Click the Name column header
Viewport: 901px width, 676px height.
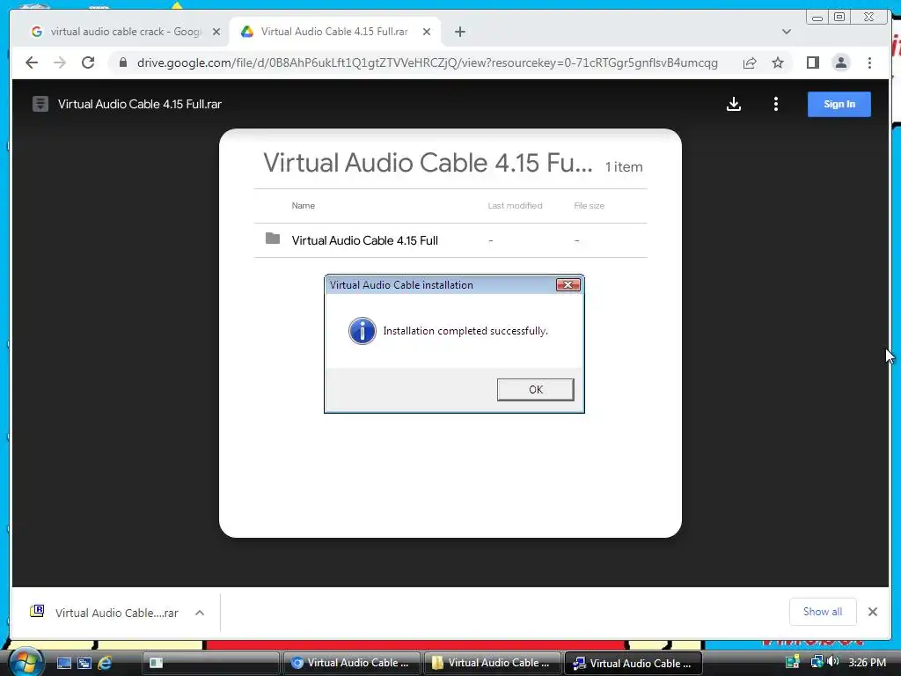pyautogui.click(x=303, y=205)
